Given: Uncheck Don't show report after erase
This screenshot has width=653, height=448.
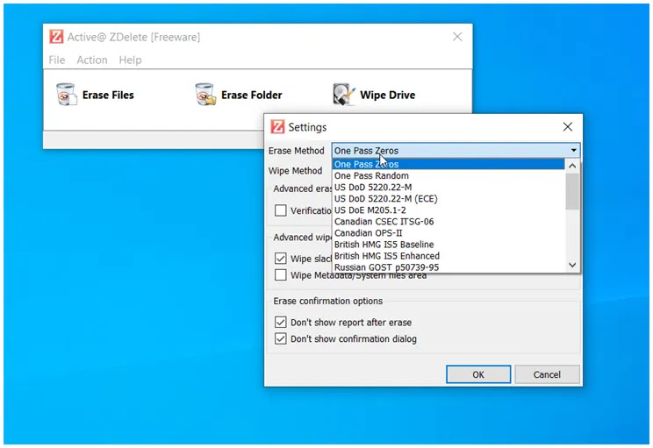Looking at the screenshot, I should [280, 322].
